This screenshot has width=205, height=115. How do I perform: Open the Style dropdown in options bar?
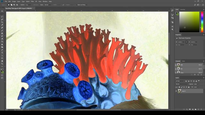click(48, 5)
